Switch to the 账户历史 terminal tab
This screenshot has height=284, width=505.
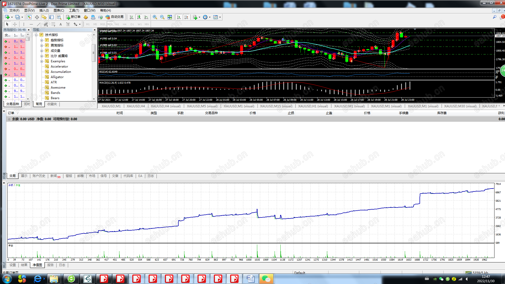pos(39,176)
